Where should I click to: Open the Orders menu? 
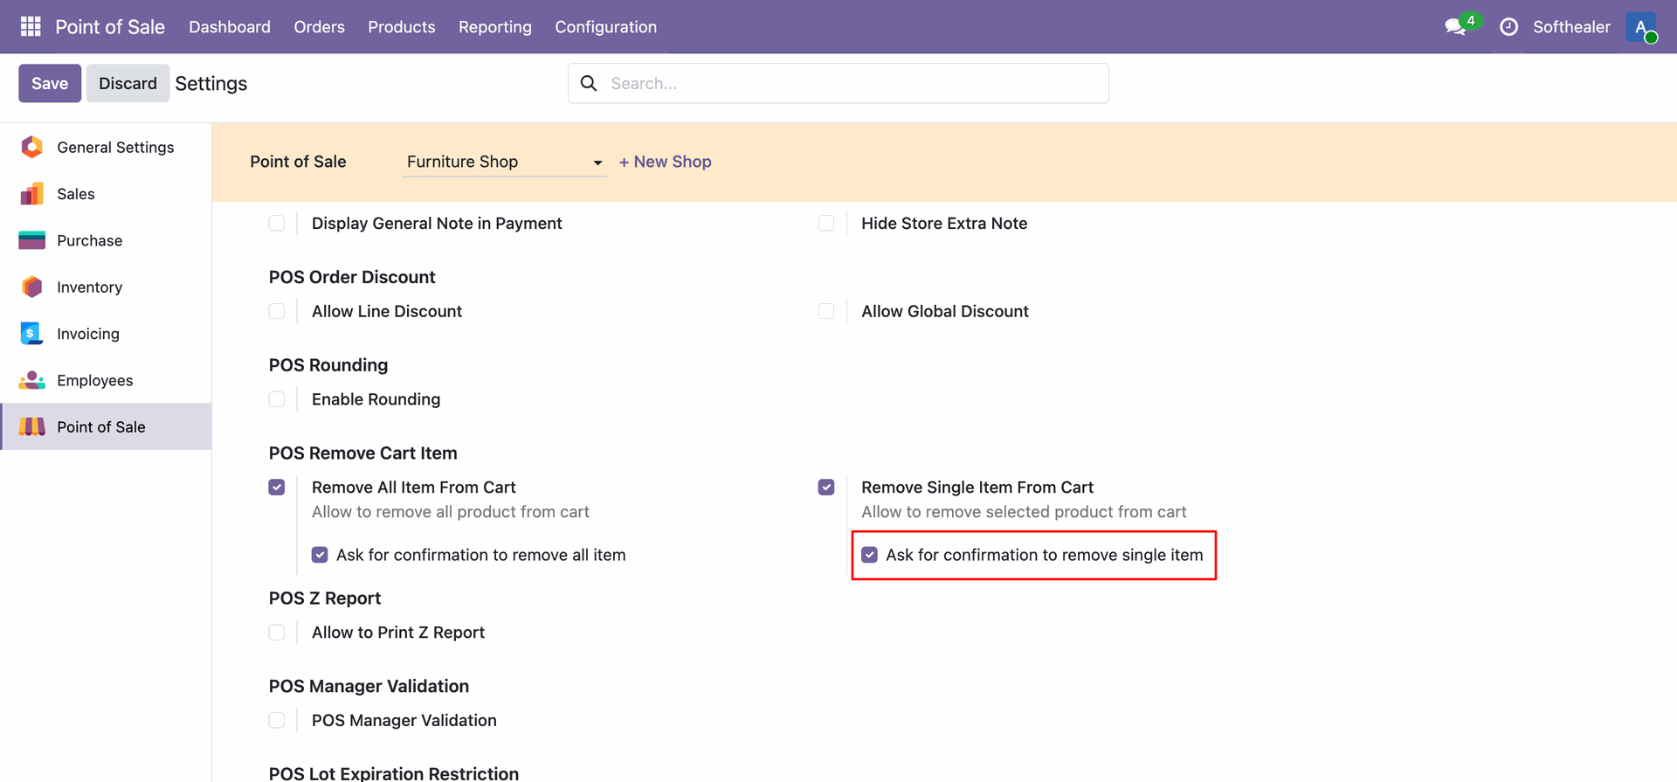click(320, 27)
